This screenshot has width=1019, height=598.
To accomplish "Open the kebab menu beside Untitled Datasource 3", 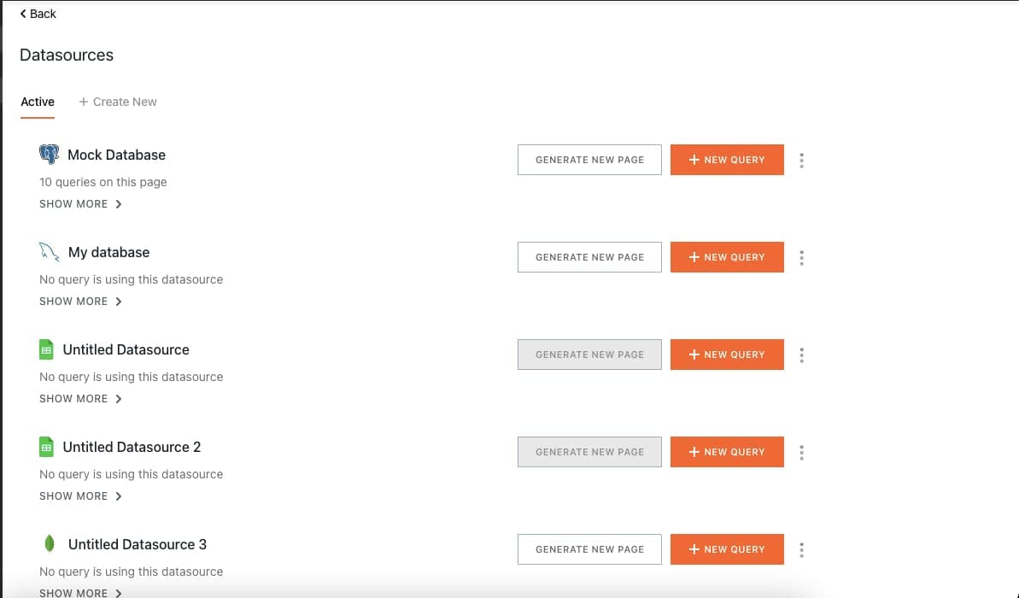I will (801, 549).
